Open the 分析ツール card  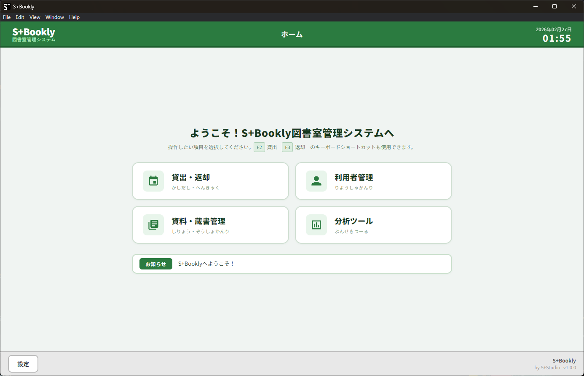click(373, 225)
